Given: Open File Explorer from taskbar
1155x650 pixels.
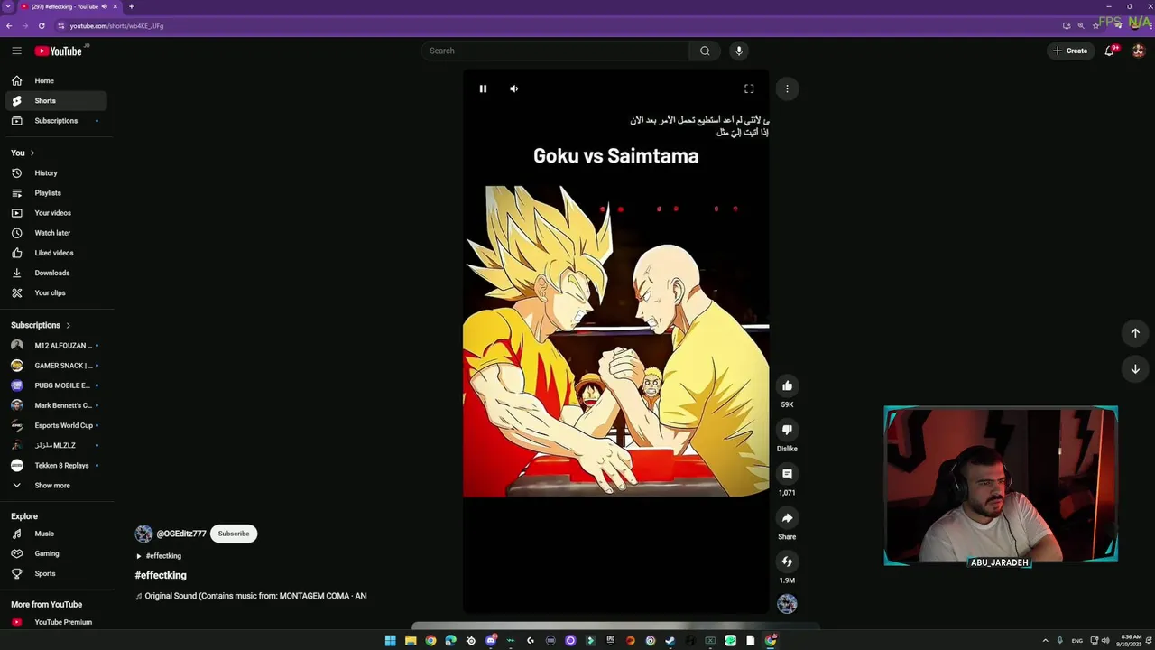Looking at the screenshot, I should coord(411,641).
